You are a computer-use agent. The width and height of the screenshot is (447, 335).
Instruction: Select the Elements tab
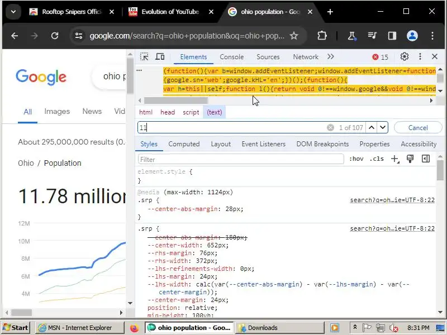tap(193, 57)
